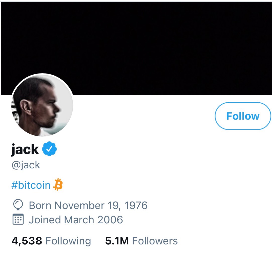
Task: Click the bold 5.1M count number
Action: tap(117, 241)
